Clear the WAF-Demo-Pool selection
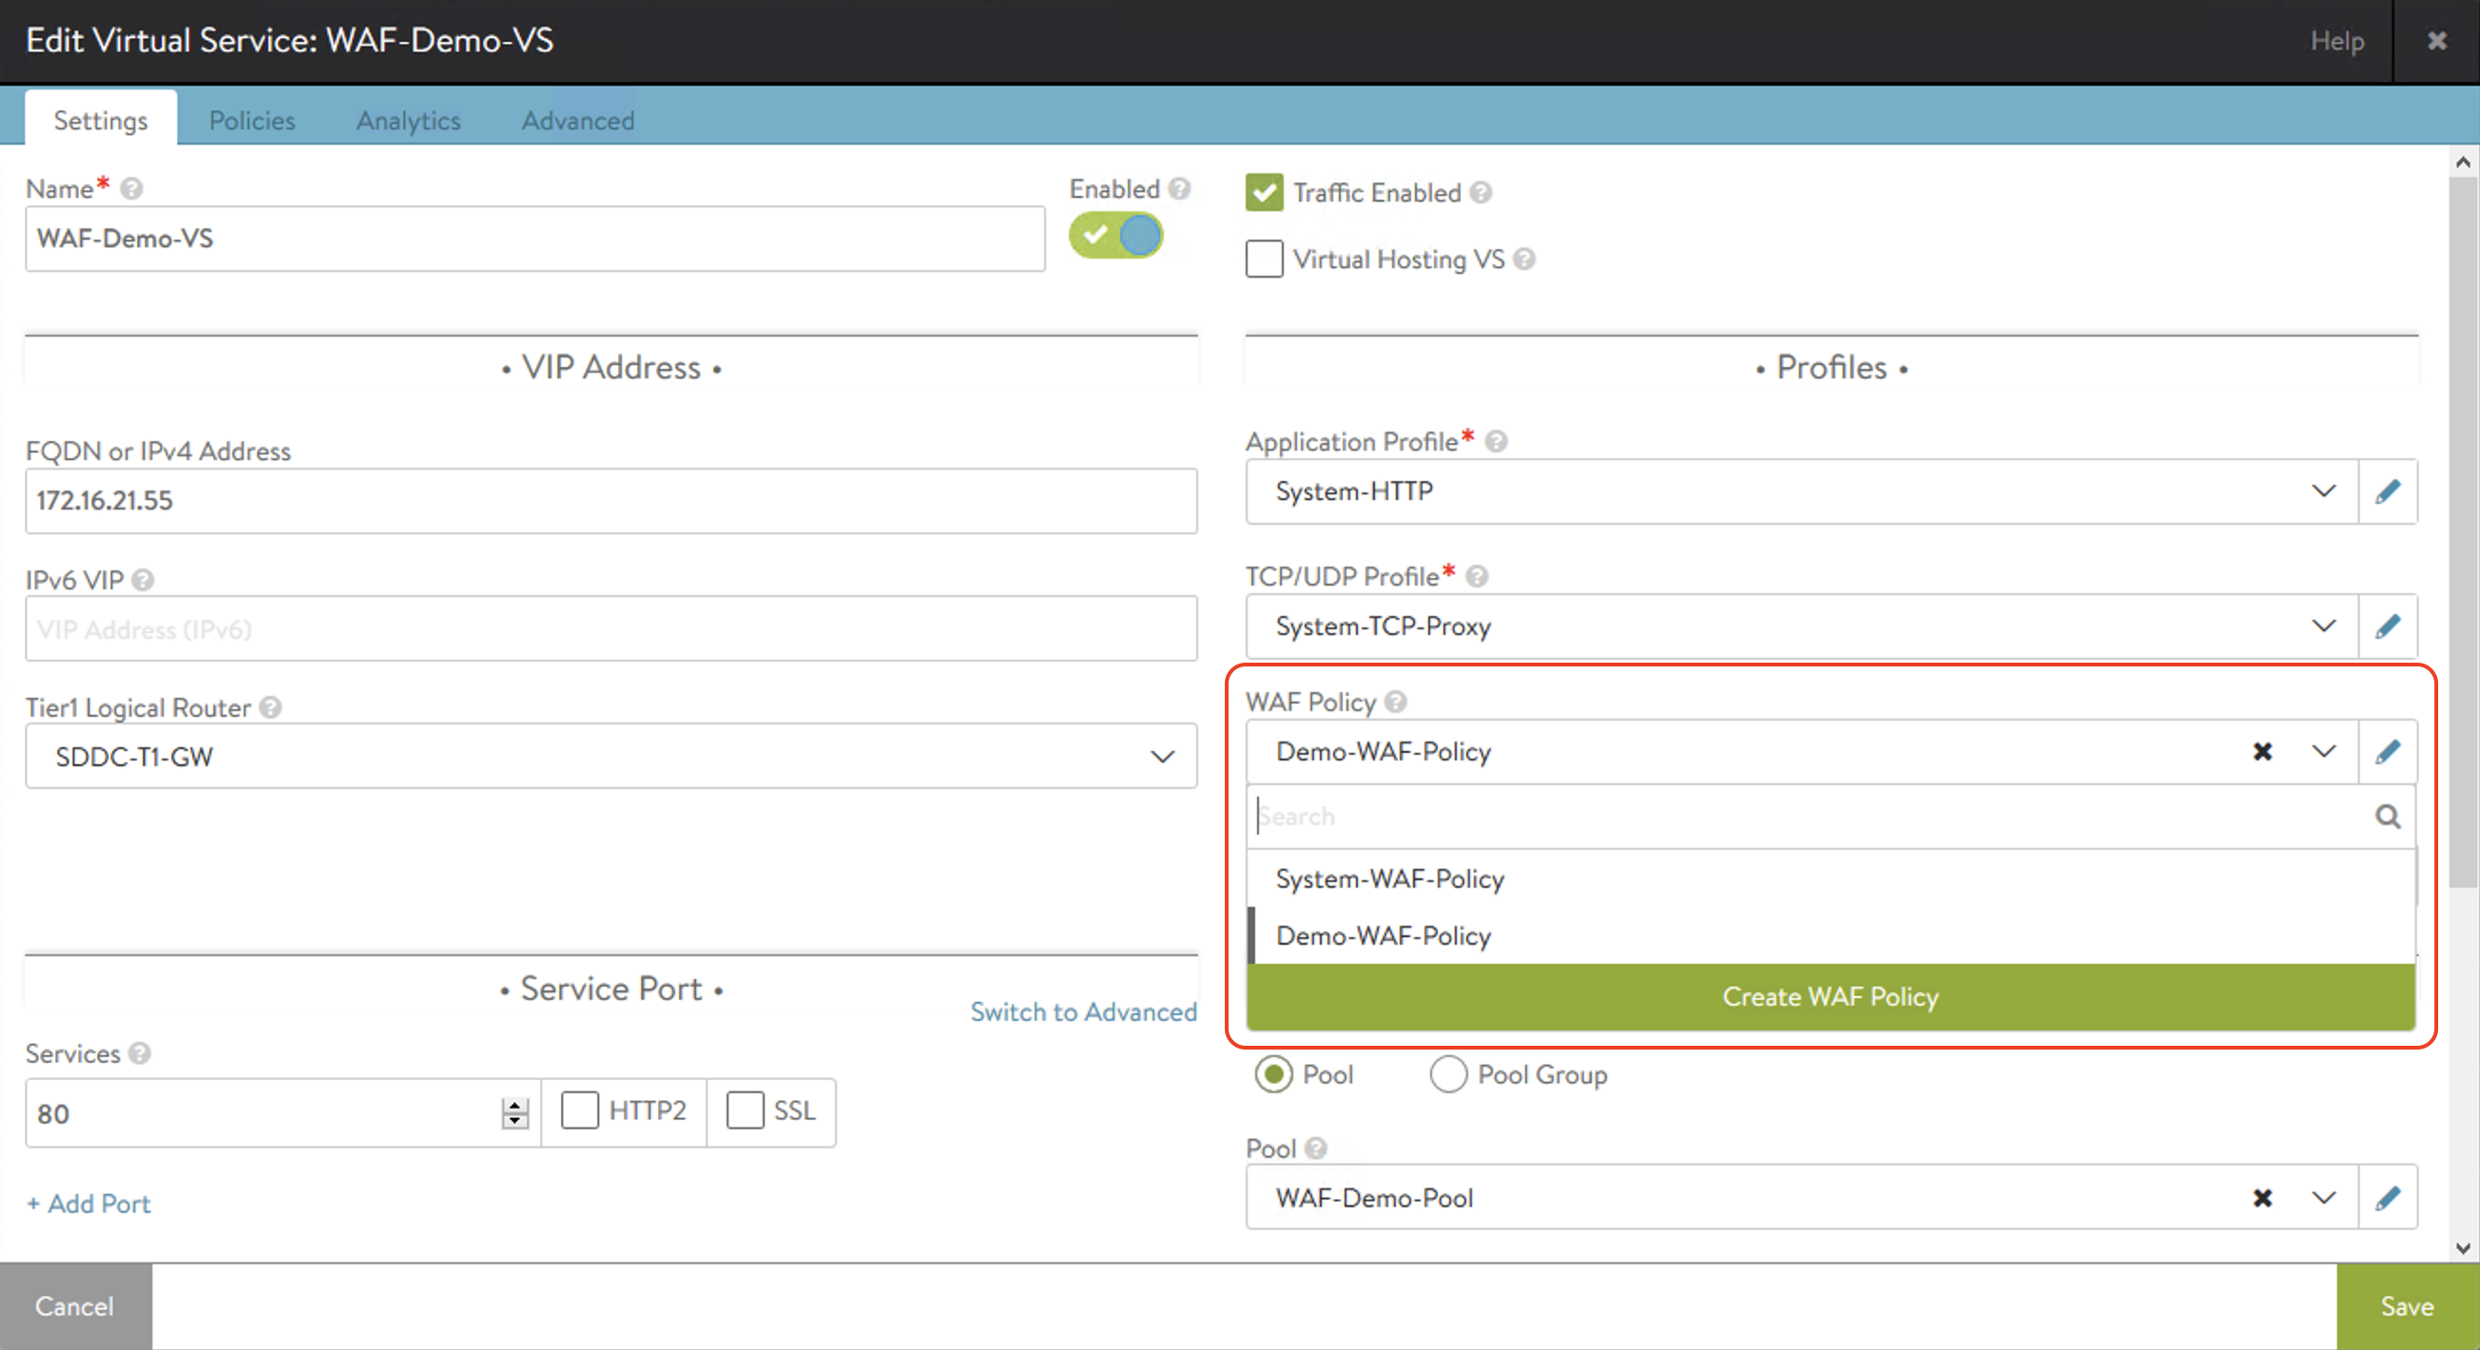This screenshot has width=2480, height=1350. (2262, 1198)
